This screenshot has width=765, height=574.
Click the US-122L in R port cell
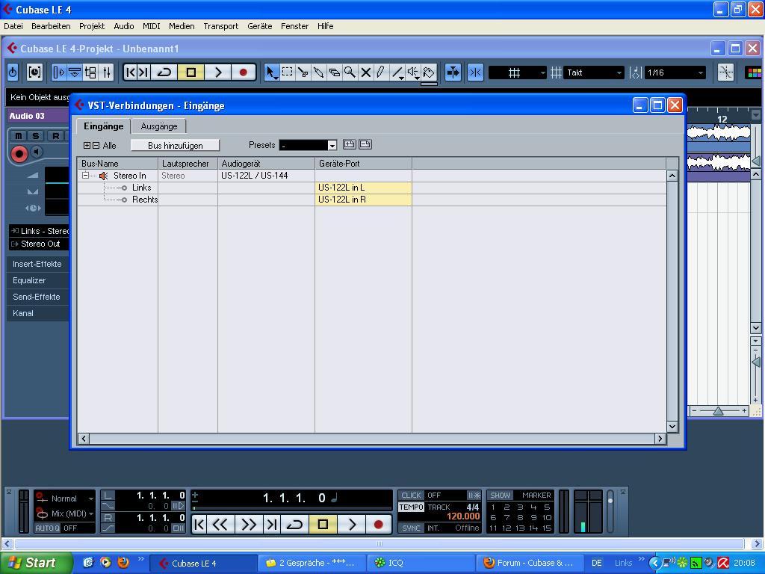tap(364, 200)
